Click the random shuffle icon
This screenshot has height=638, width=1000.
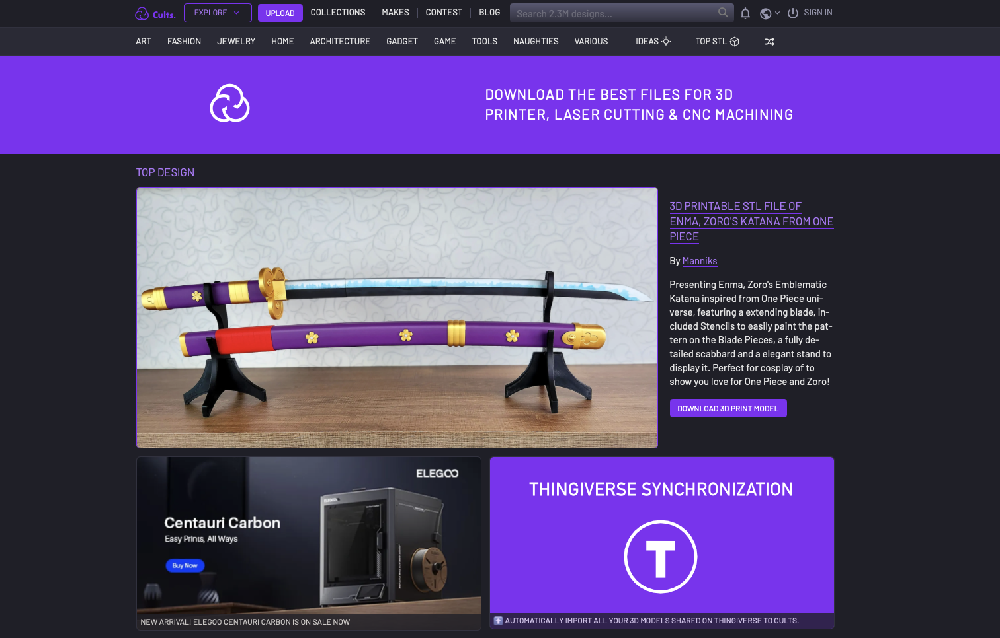(770, 42)
